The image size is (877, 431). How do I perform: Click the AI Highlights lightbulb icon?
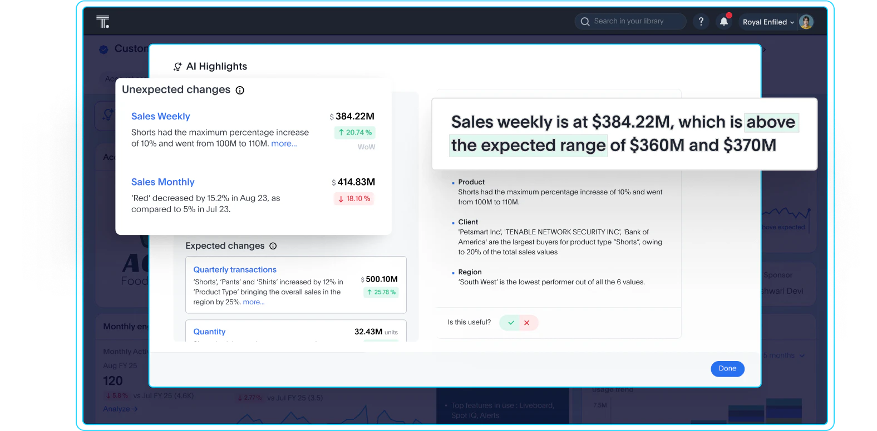(178, 67)
